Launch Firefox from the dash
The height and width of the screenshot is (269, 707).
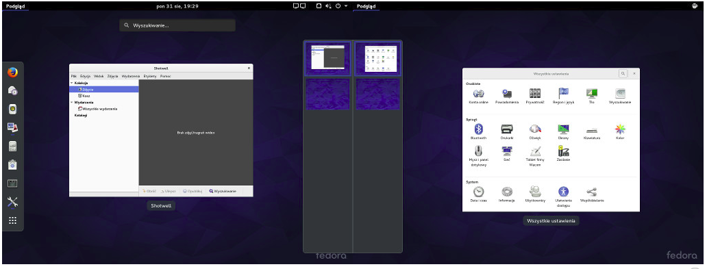tap(12, 72)
